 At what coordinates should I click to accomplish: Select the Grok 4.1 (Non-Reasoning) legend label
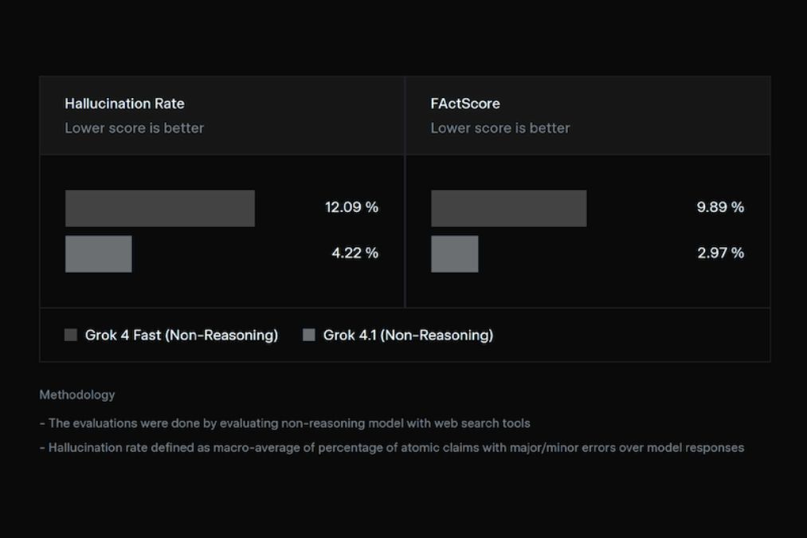click(408, 336)
